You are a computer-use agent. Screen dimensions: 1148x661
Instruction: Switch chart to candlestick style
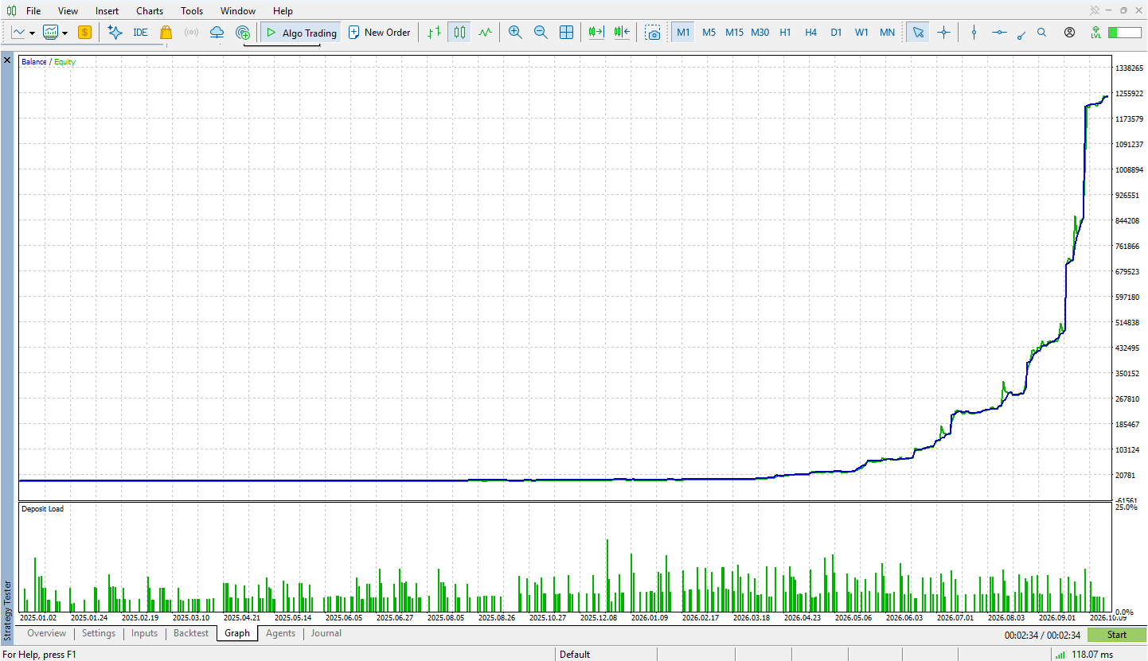tap(459, 33)
